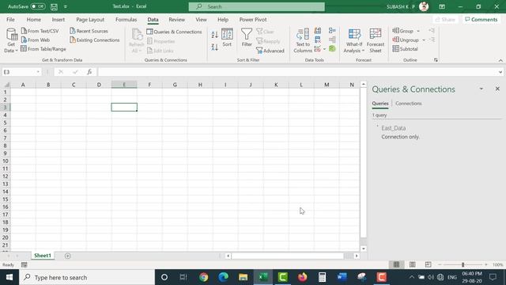Open the File tab
Viewport: 506px width, 285px height.
pyautogui.click(x=10, y=19)
